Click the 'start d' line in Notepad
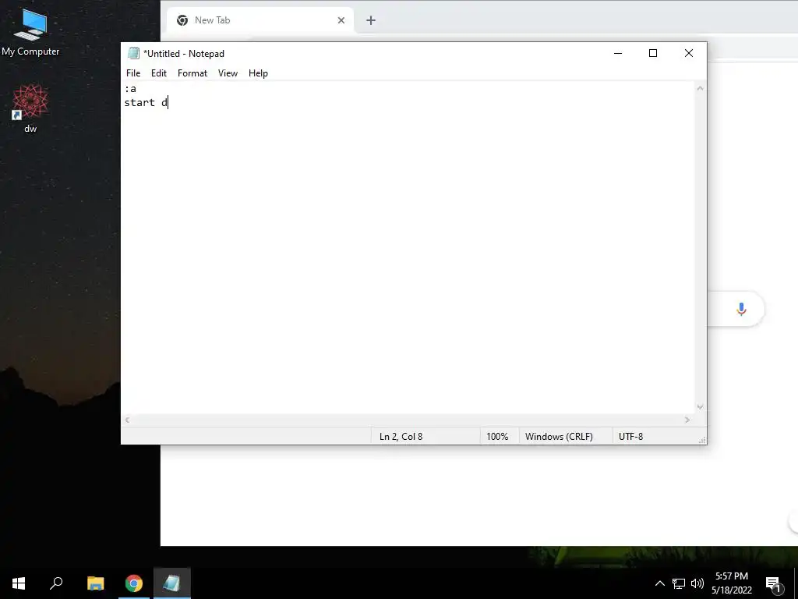The width and height of the screenshot is (798, 599). point(146,102)
